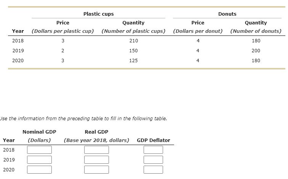The width and height of the screenshot is (288, 179).
Task: Click the Nominal GDP column header
Action: [x=39, y=132]
